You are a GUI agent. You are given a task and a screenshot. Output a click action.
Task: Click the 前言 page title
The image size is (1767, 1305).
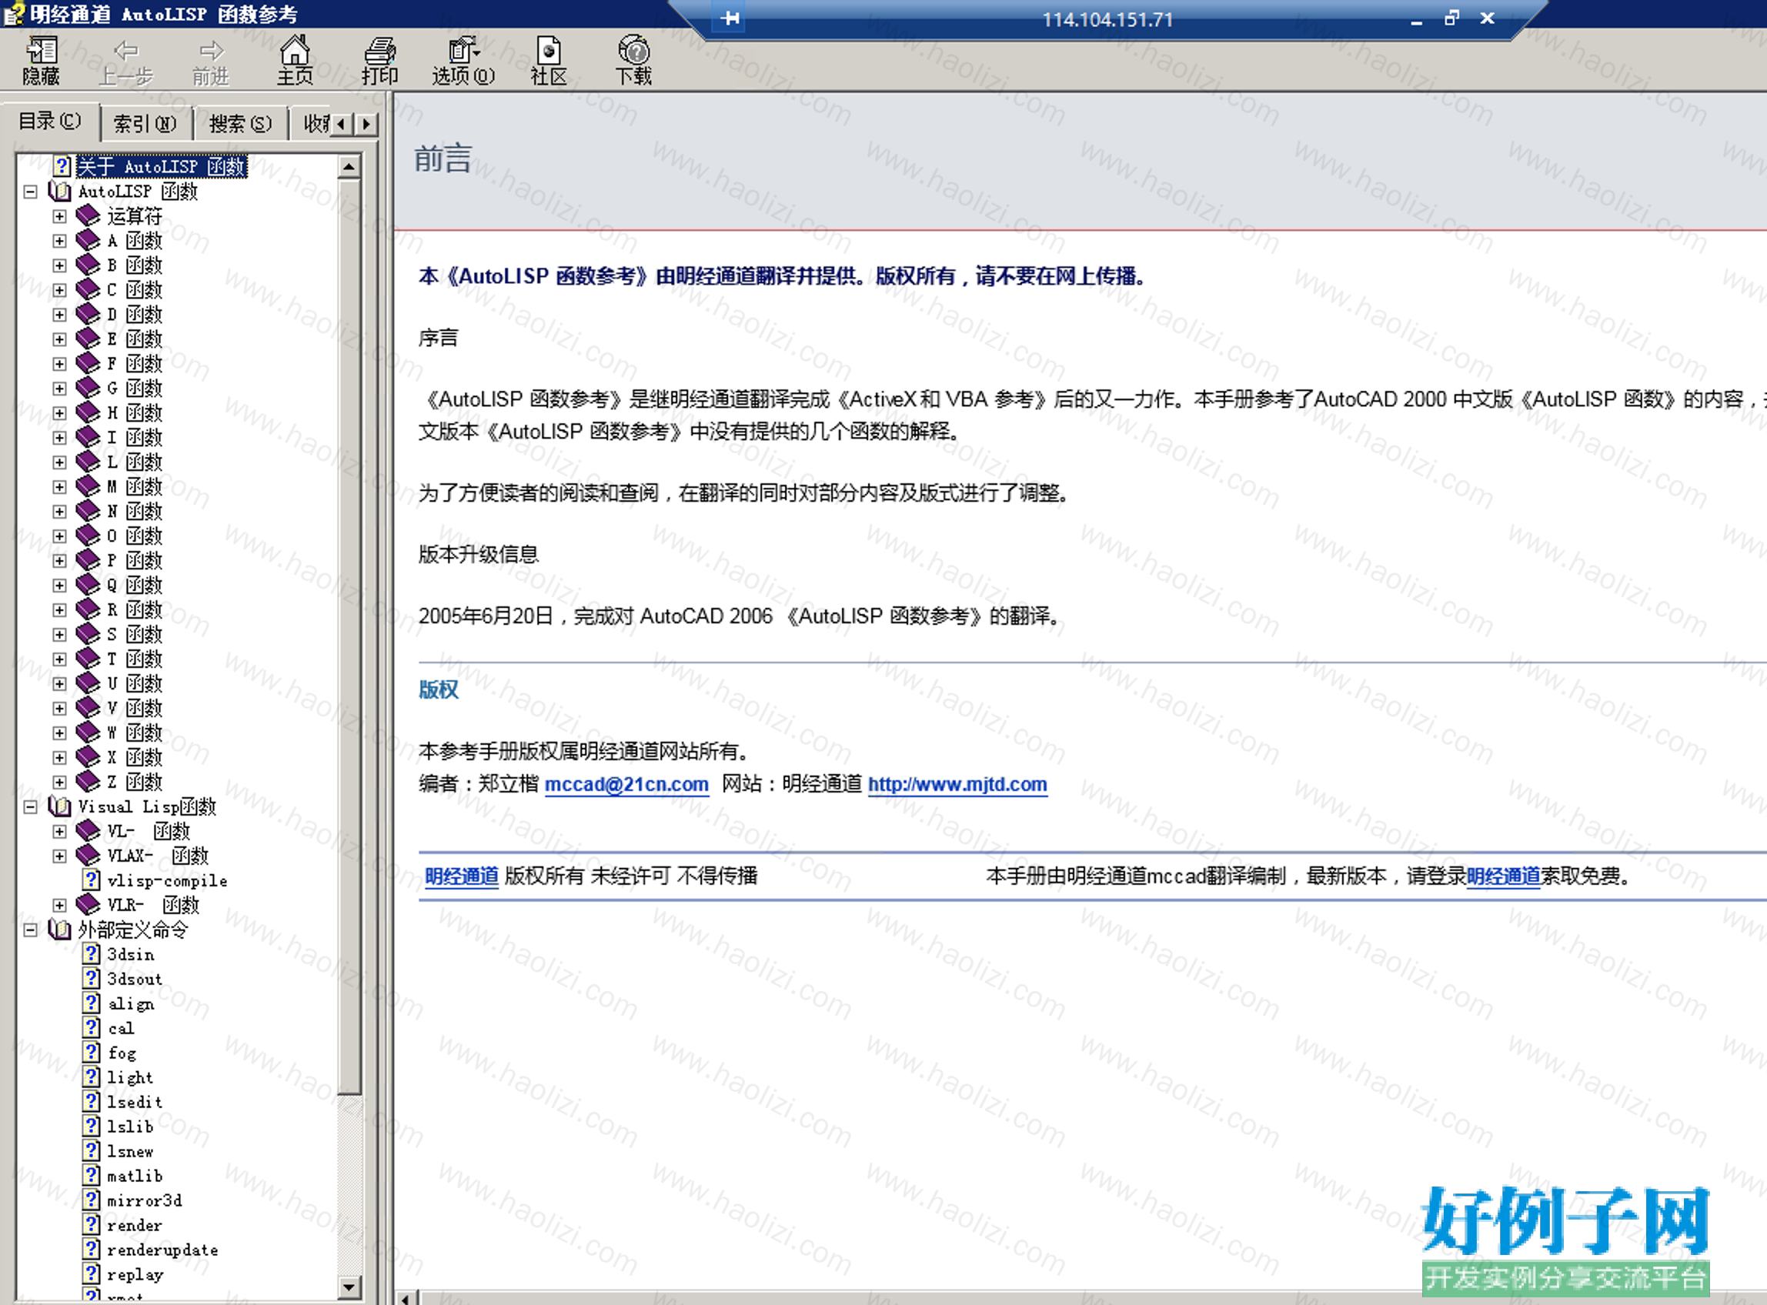point(443,158)
